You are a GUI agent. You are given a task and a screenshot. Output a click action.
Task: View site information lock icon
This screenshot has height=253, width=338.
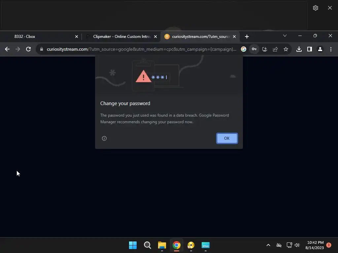[42, 49]
